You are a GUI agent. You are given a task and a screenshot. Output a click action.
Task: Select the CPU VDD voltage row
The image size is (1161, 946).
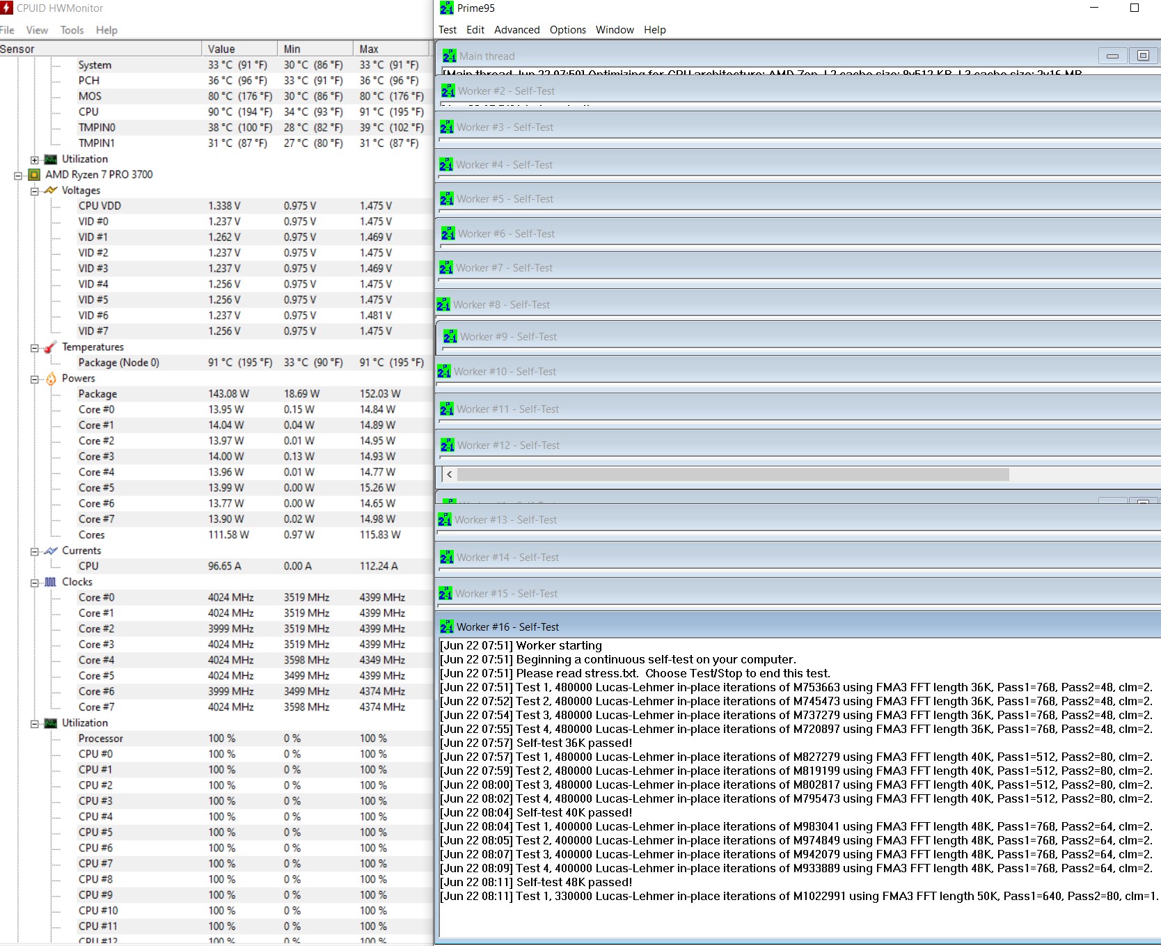(x=216, y=206)
